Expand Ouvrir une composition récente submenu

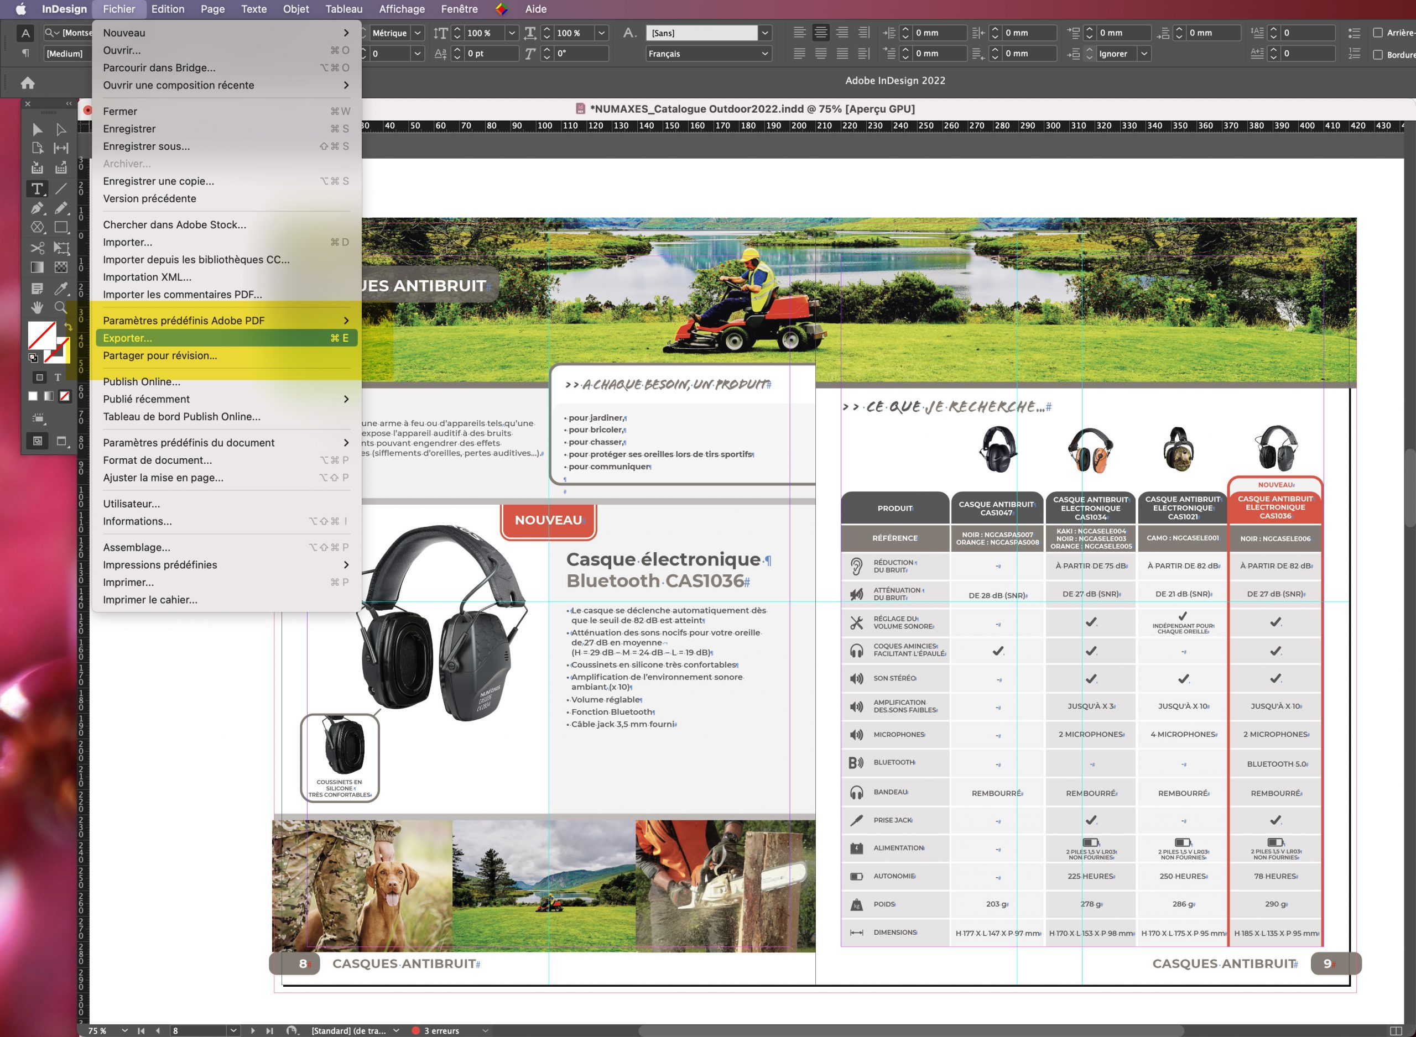[226, 85]
